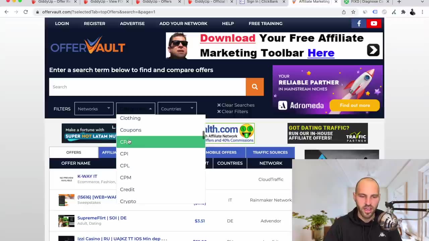This screenshot has height=241, width=429.
Task: Click the orange search magnifier button
Action: tap(255, 87)
